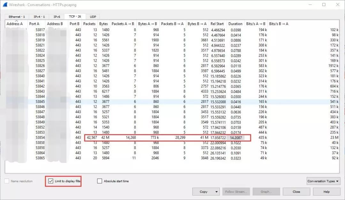This screenshot has width=345, height=200.
Task: Select the row with Port A 53822
Action: (x=172, y=50)
